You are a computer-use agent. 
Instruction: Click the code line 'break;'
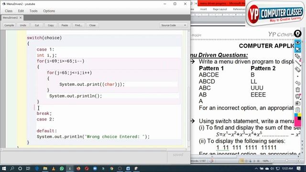(44, 113)
